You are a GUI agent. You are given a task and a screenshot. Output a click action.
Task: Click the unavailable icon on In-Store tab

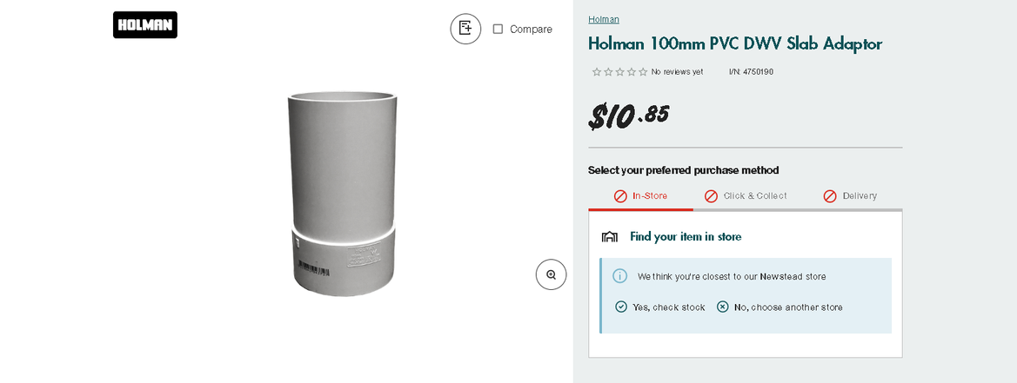[620, 196]
